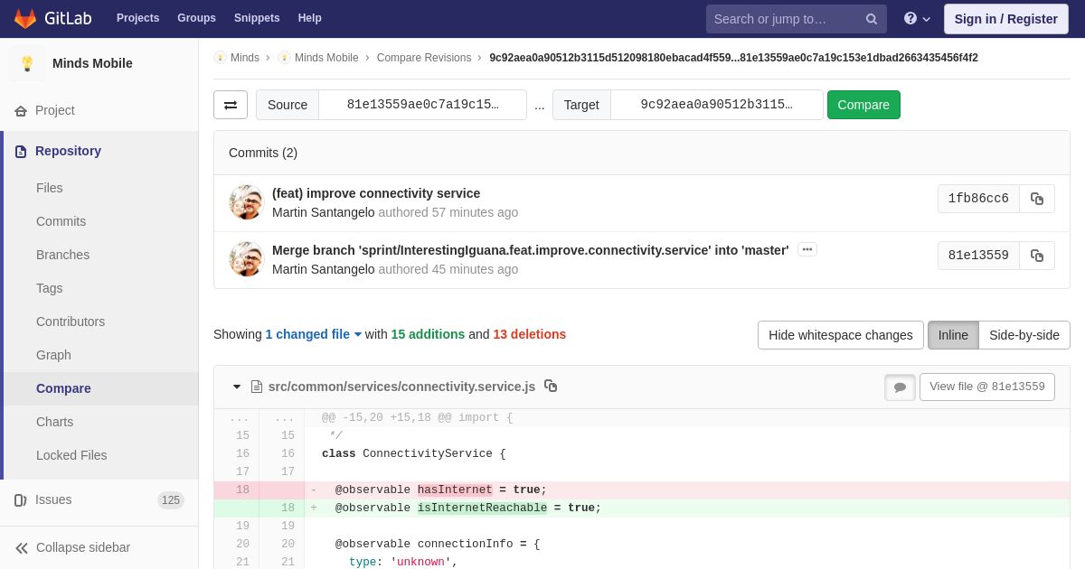Click the green Compare button
The width and height of the screenshot is (1085, 569).
[863, 105]
